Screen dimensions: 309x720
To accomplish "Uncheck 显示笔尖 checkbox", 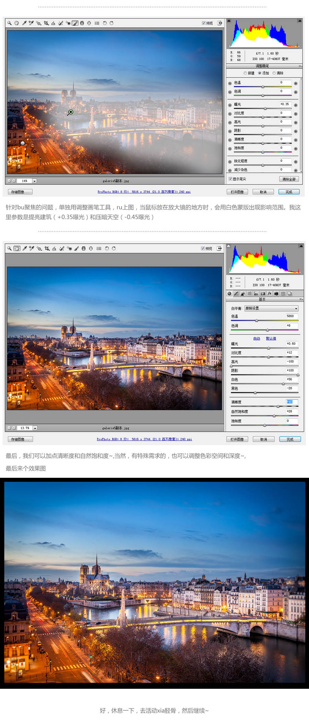I will point(230,179).
